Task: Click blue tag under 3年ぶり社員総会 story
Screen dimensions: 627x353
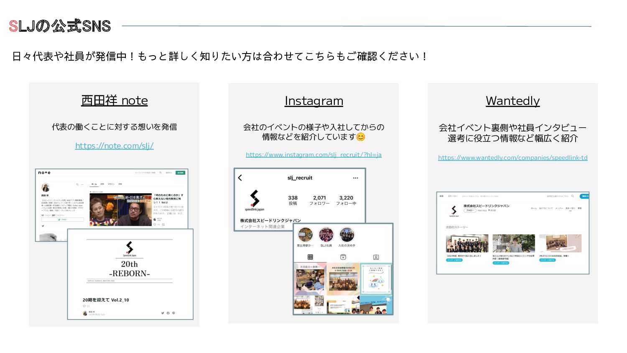Action: click(548, 260)
